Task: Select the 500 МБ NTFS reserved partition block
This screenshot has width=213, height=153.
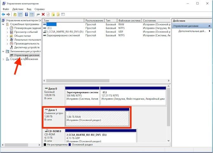Action: click(82, 97)
